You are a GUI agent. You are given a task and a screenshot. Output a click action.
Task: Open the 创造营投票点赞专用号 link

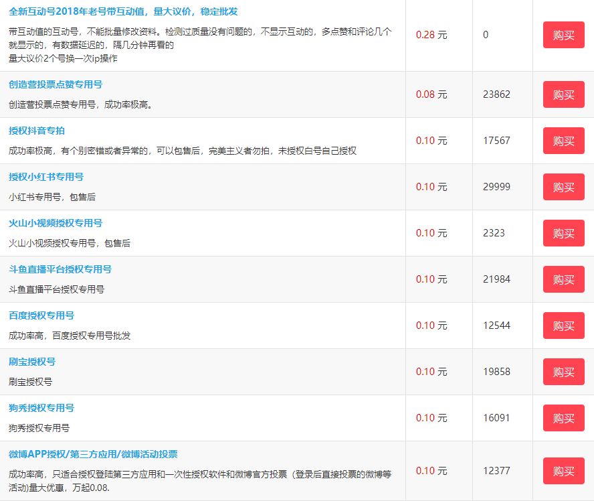tap(56, 84)
